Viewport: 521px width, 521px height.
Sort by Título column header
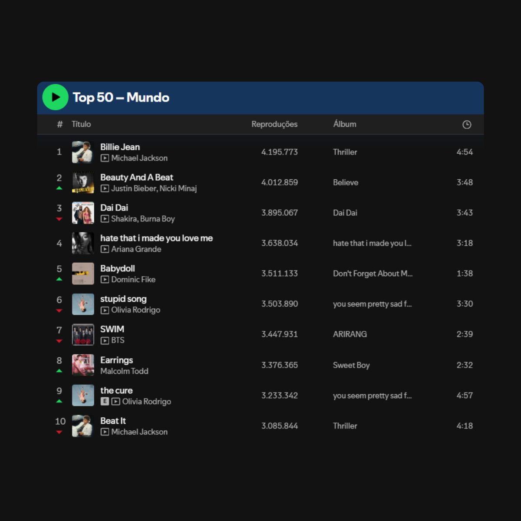click(81, 124)
